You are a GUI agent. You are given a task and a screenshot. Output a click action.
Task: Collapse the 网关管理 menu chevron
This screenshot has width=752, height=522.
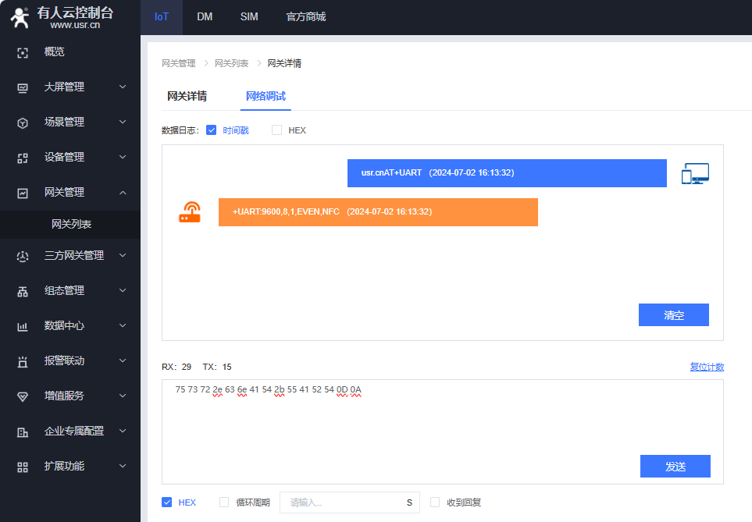(x=123, y=193)
